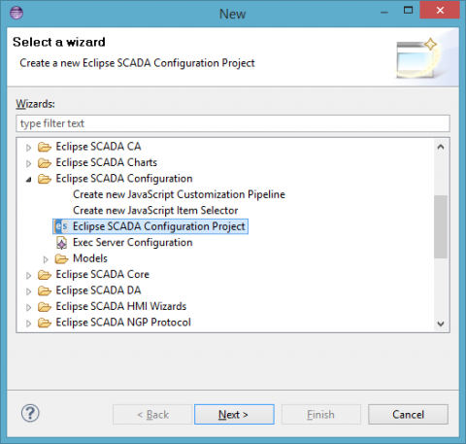466x444 pixels.
Task: Click the 'es' Configuration Project icon
Action: click(x=61, y=226)
